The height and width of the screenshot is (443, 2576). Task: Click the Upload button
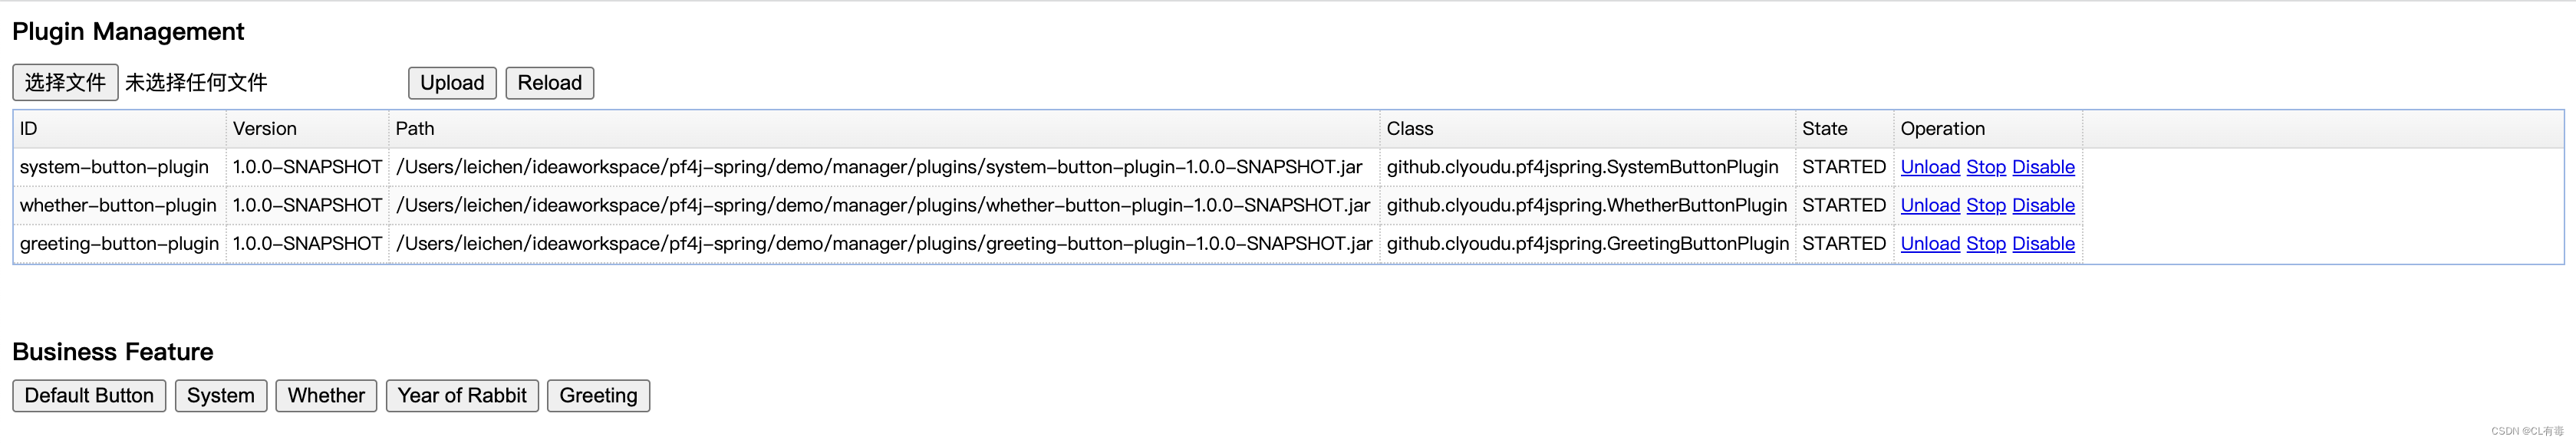pyautogui.click(x=452, y=83)
